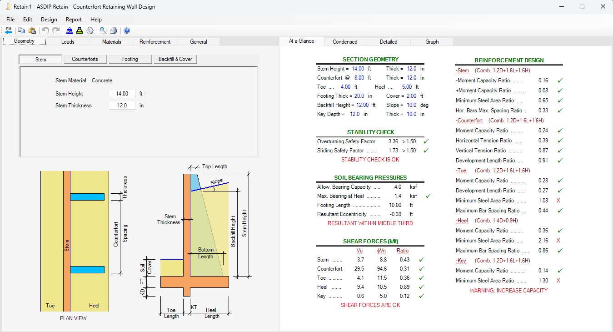This screenshot has height=332, width=613.
Task: Click the Paste clipboard icon
Action: click(32, 30)
